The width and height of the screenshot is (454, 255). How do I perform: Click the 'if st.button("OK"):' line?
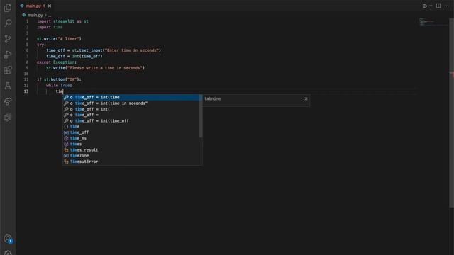(x=59, y=79)
